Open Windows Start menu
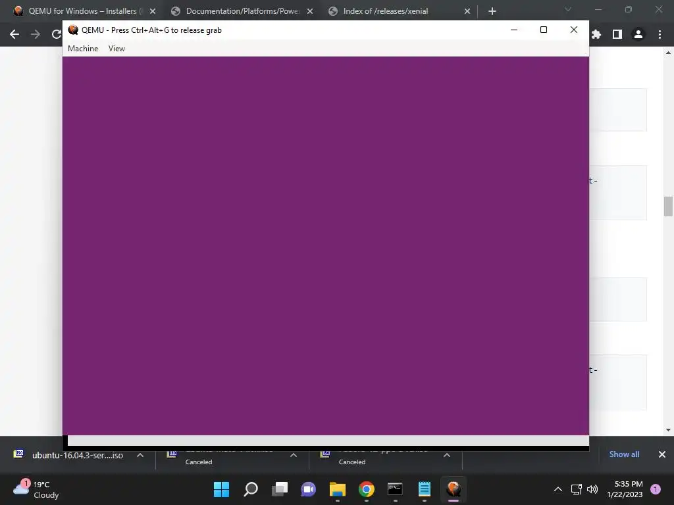The width and height of the screenshot is (674, 505). pyautogui.click(x=221, y=489)
